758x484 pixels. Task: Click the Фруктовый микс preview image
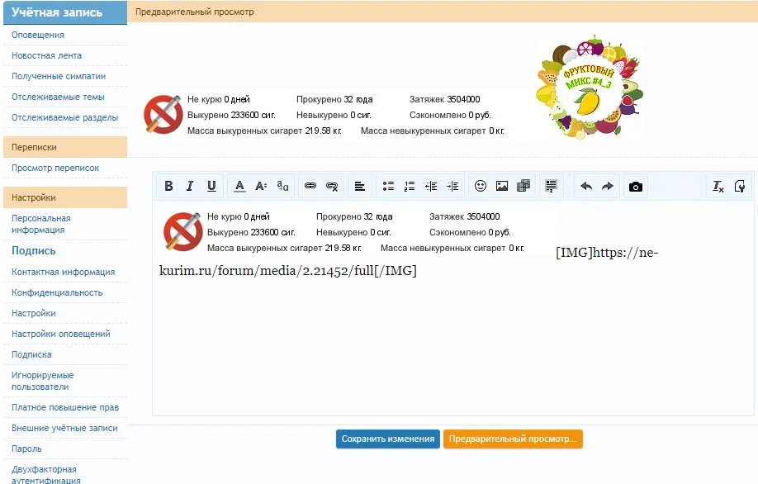[590, 87]
